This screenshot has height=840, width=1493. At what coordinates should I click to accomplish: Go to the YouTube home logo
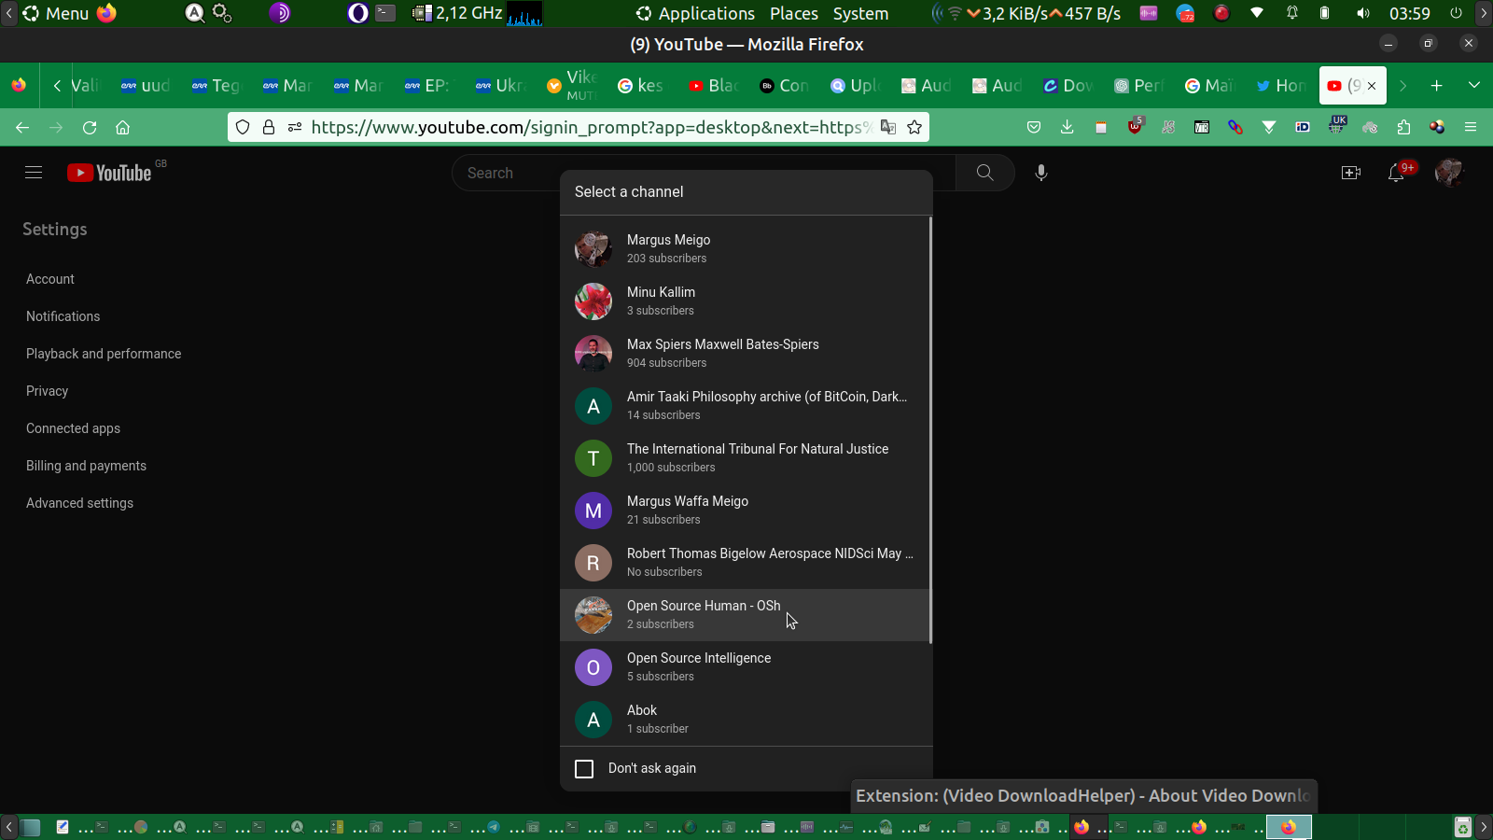click(x=109, y=173)
